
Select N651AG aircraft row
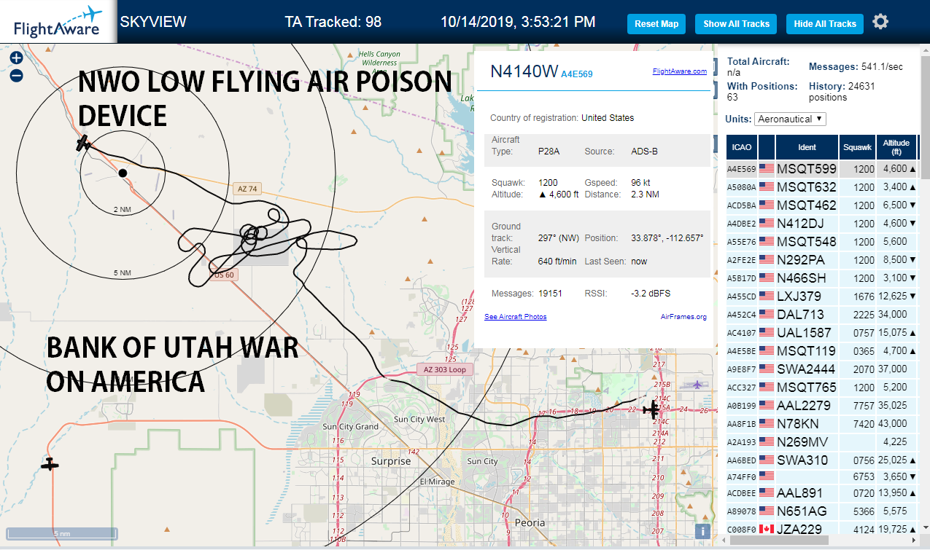821,511
